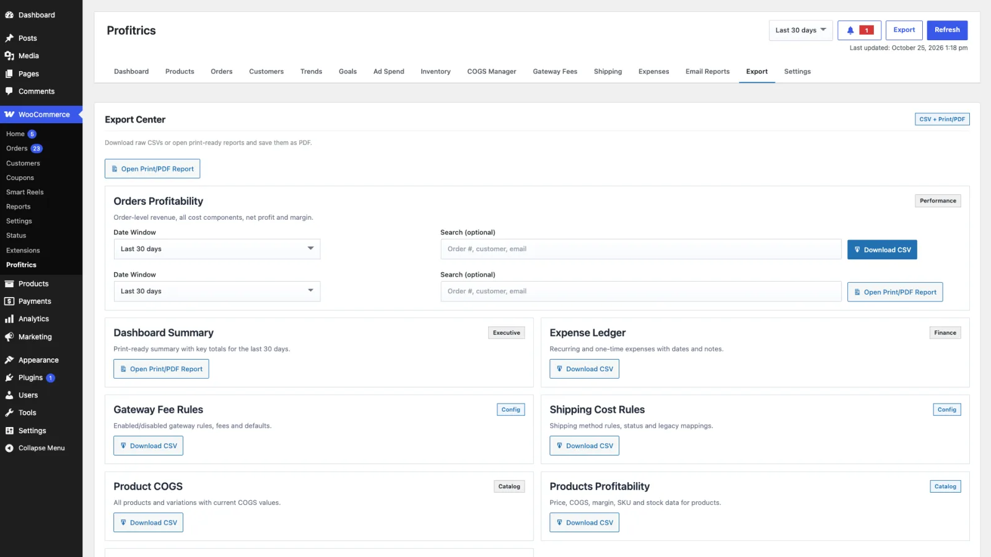Viewport: 991px width, 557px height.
Task: Expand first Date Window dropdown in Orders Profitability
Action: click(x=217, y=249)
